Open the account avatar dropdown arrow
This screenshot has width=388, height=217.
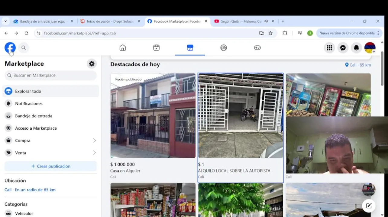point(374,52)
